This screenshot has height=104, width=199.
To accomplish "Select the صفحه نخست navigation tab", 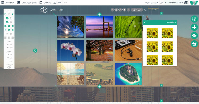I will [153, 10].
